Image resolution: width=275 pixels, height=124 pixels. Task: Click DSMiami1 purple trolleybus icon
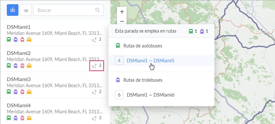pos(16,40)
